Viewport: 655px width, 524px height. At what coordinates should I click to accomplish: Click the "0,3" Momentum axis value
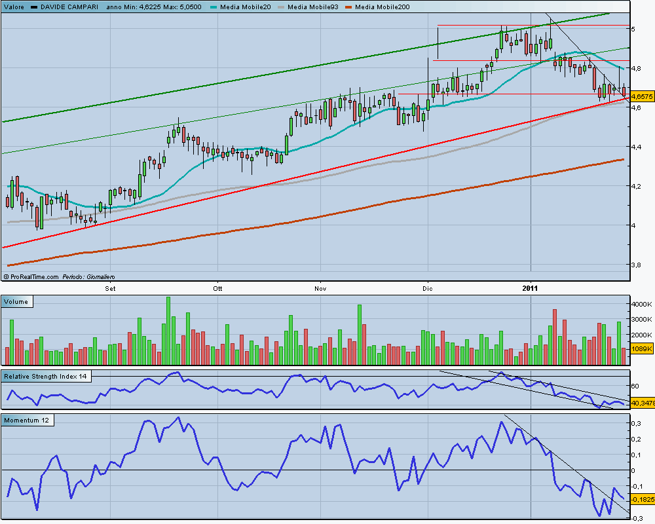point(636,423)
